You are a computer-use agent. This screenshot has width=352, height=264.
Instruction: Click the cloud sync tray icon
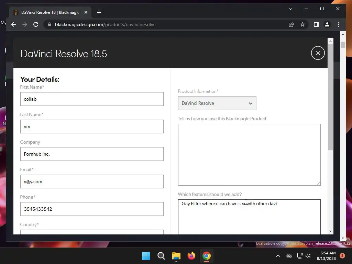tap(289, 256)
